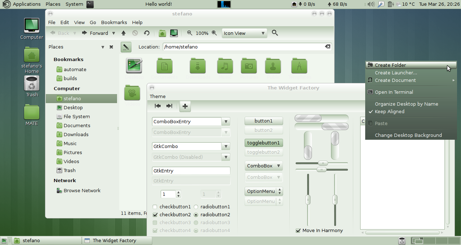Jump to first page using the left-arrow icon
461x245 pixels.
[157, 106]
